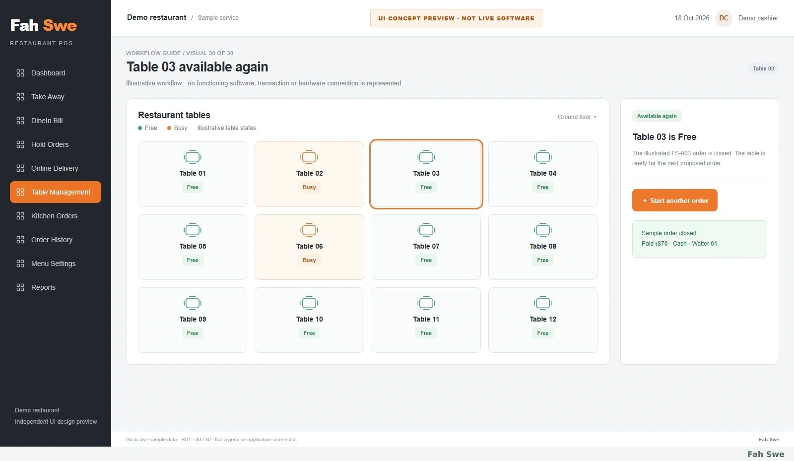This screenshot has width=794, height=461.
Task: Click the Menu Settings sidebar icon
Action: pos(20,263)
